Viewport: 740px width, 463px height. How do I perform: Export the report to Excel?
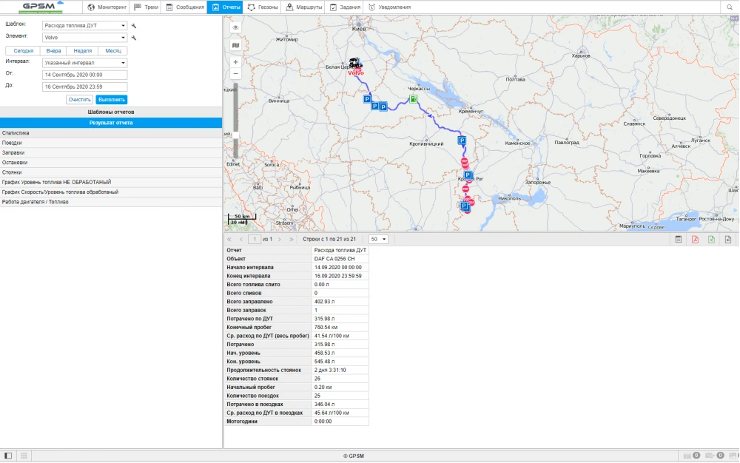(713, 240)
